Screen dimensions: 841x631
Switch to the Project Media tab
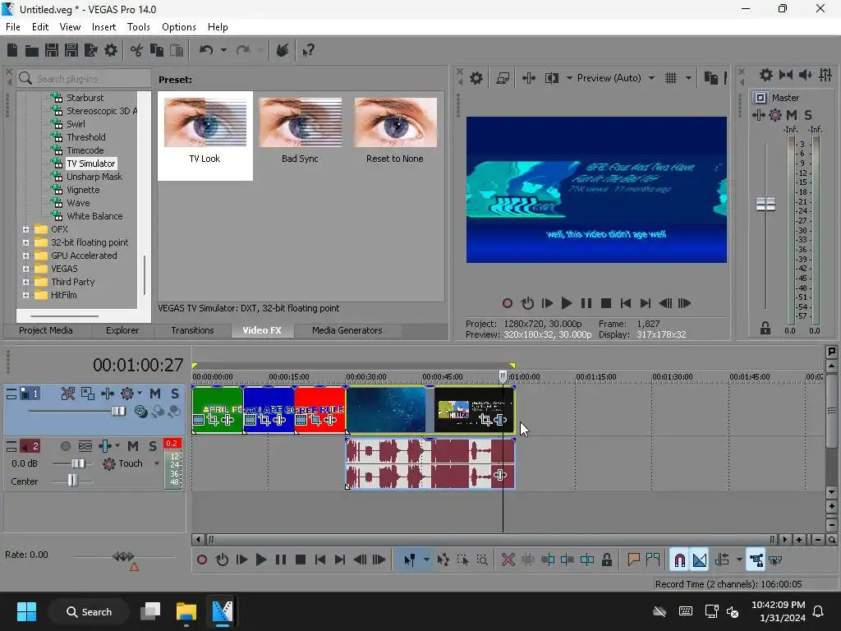(x=46, y=330)
